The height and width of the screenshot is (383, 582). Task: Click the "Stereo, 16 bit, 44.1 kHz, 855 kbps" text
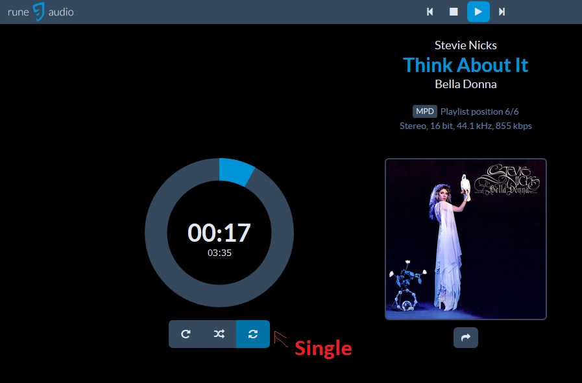click(x=466, y=126)
